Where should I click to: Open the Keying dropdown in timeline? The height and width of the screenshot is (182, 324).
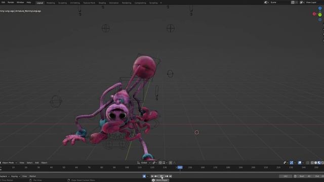(x=16, y=176)
